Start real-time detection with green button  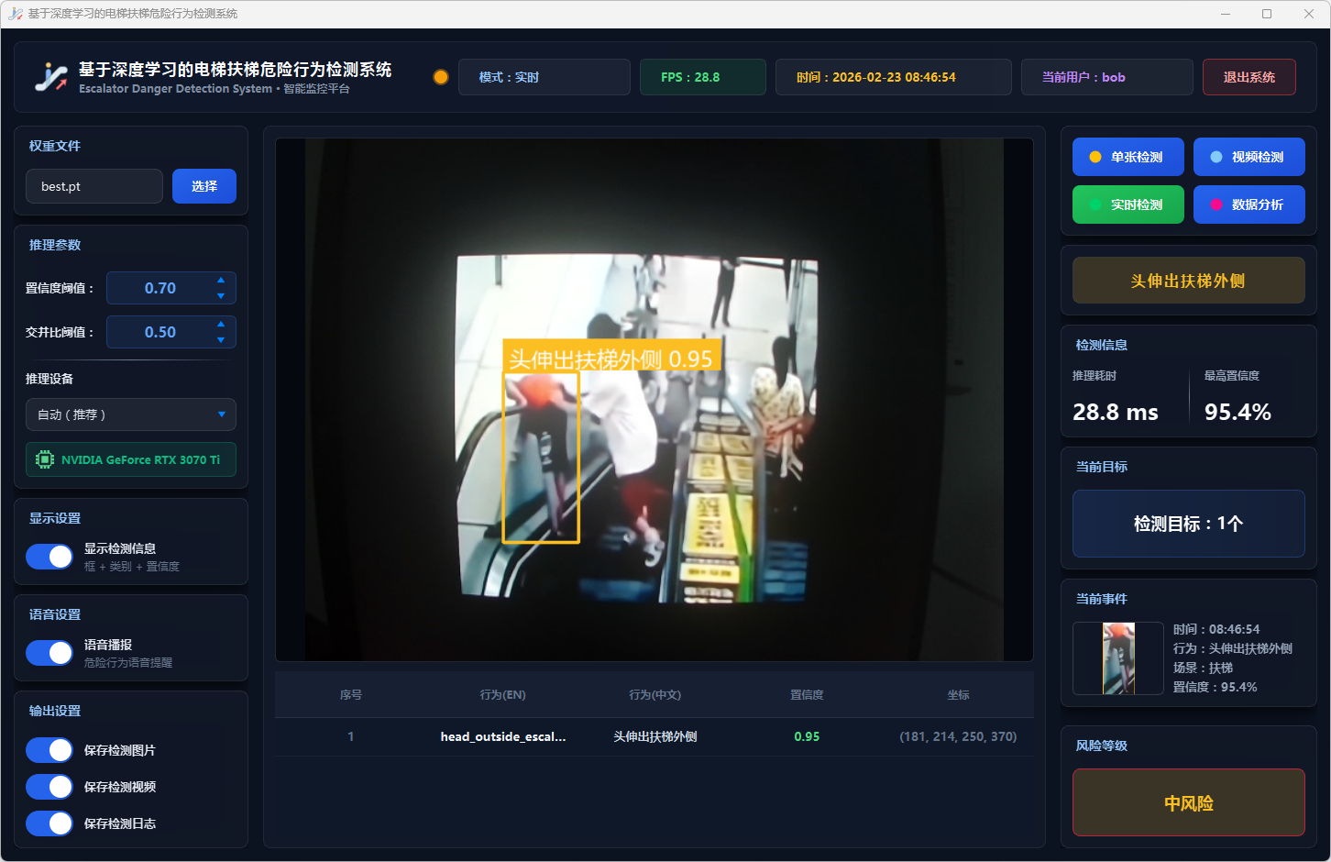tap(1127, 204)
